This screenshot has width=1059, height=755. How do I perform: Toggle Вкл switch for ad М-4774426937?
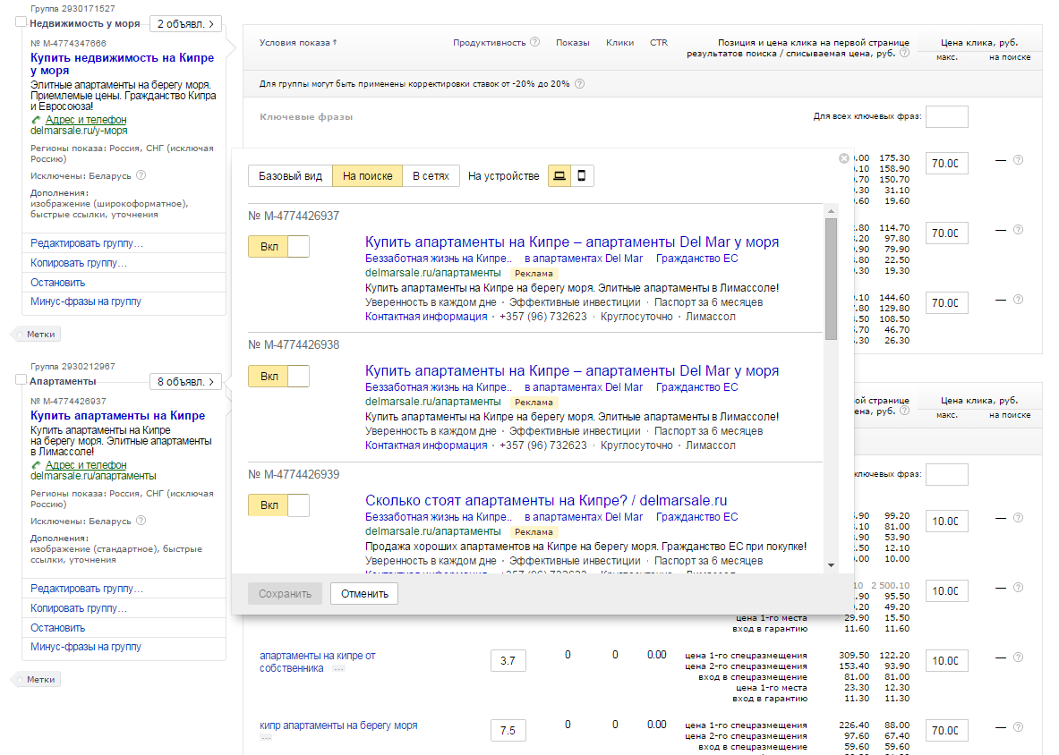pyautogui.click(x=279, y=246)
